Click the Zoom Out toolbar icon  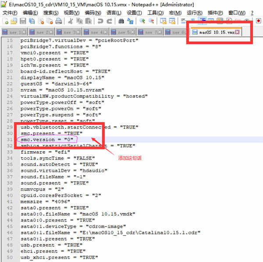151,21
